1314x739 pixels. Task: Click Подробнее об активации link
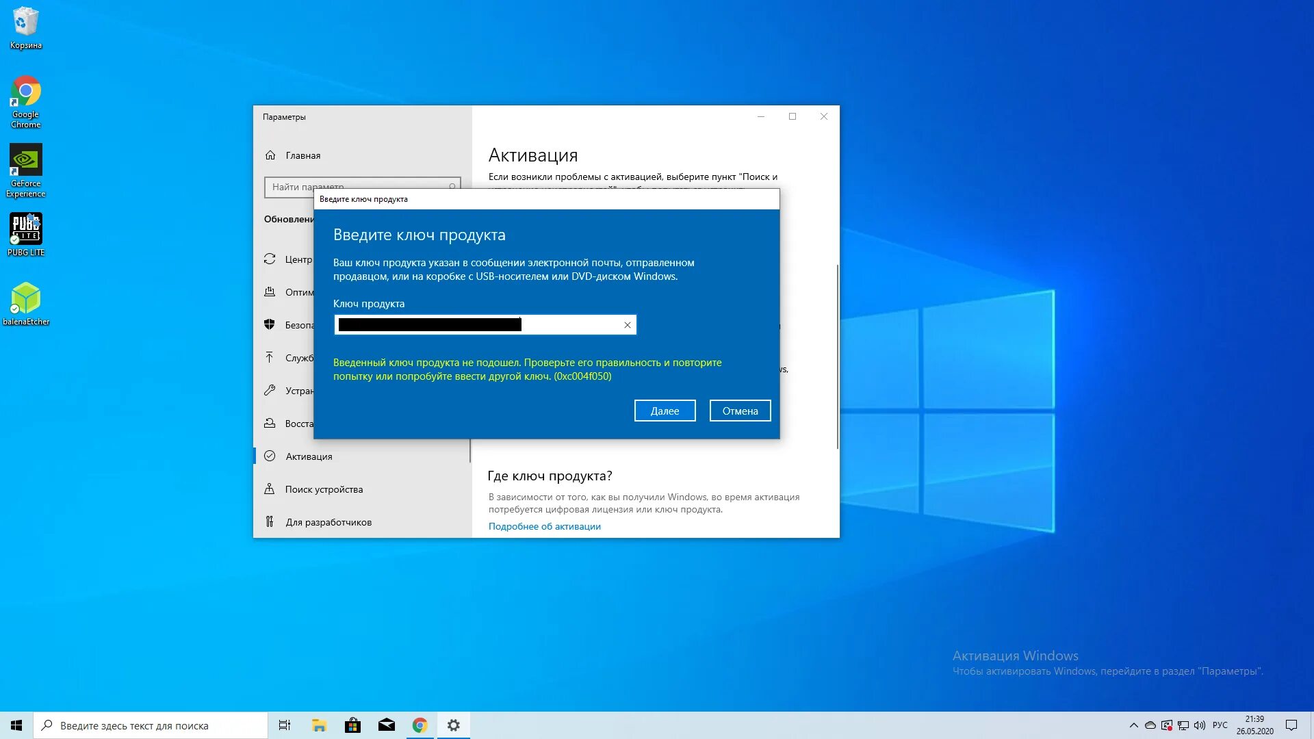click(543, 525)
